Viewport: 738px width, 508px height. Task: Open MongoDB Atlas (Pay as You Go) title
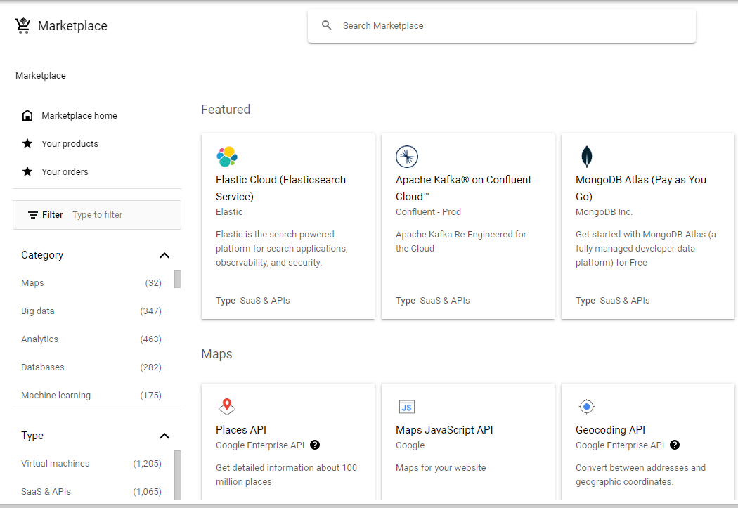(640, 188)
